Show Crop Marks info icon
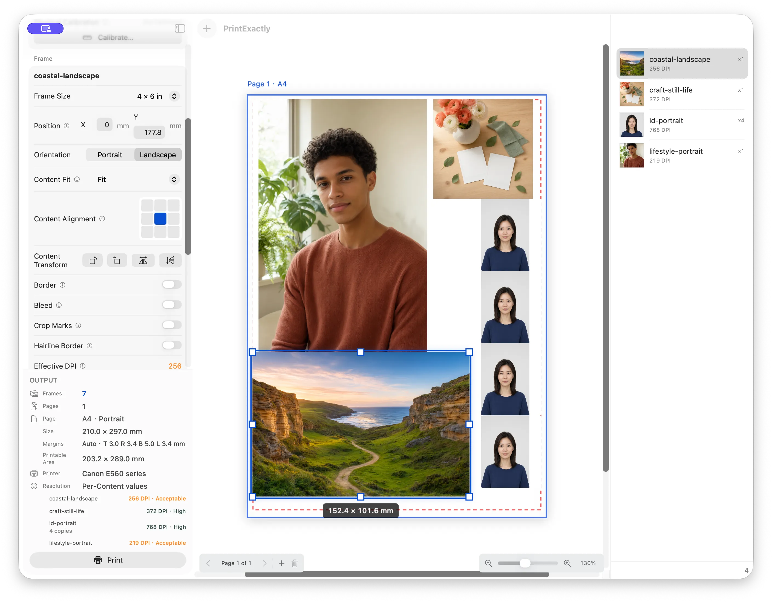 [x=79, y=325]
